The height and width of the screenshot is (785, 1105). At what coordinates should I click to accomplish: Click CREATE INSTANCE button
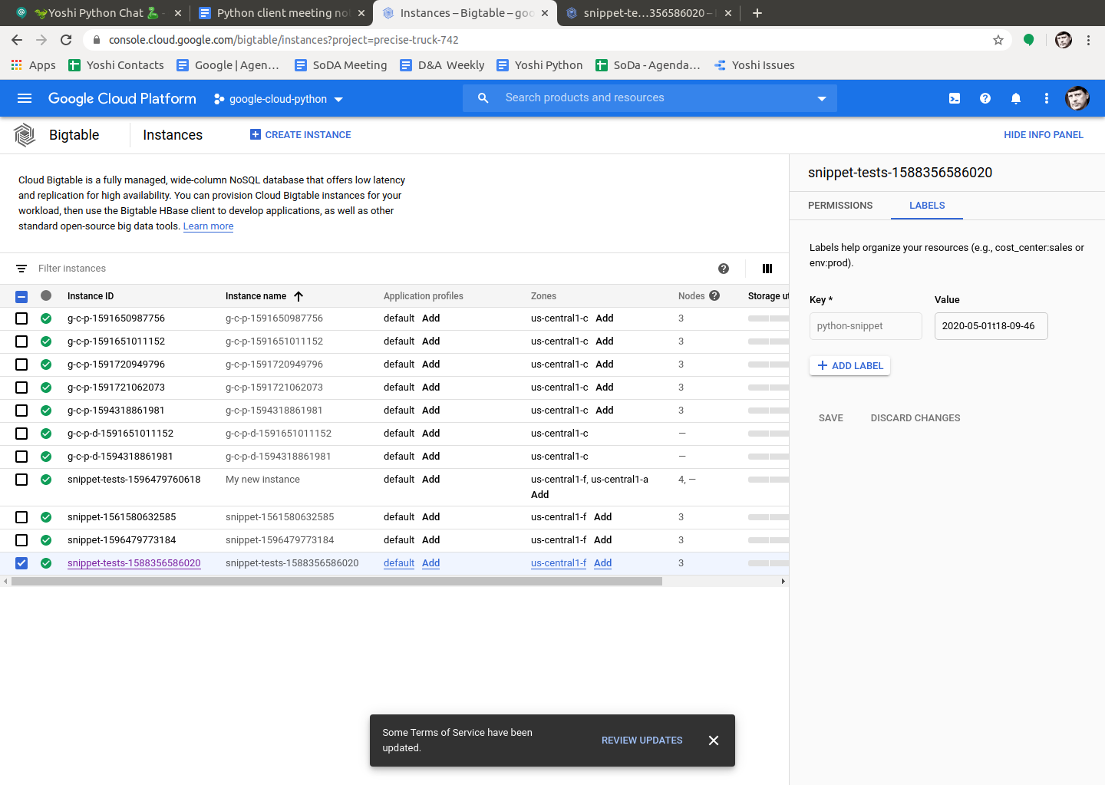300,135
